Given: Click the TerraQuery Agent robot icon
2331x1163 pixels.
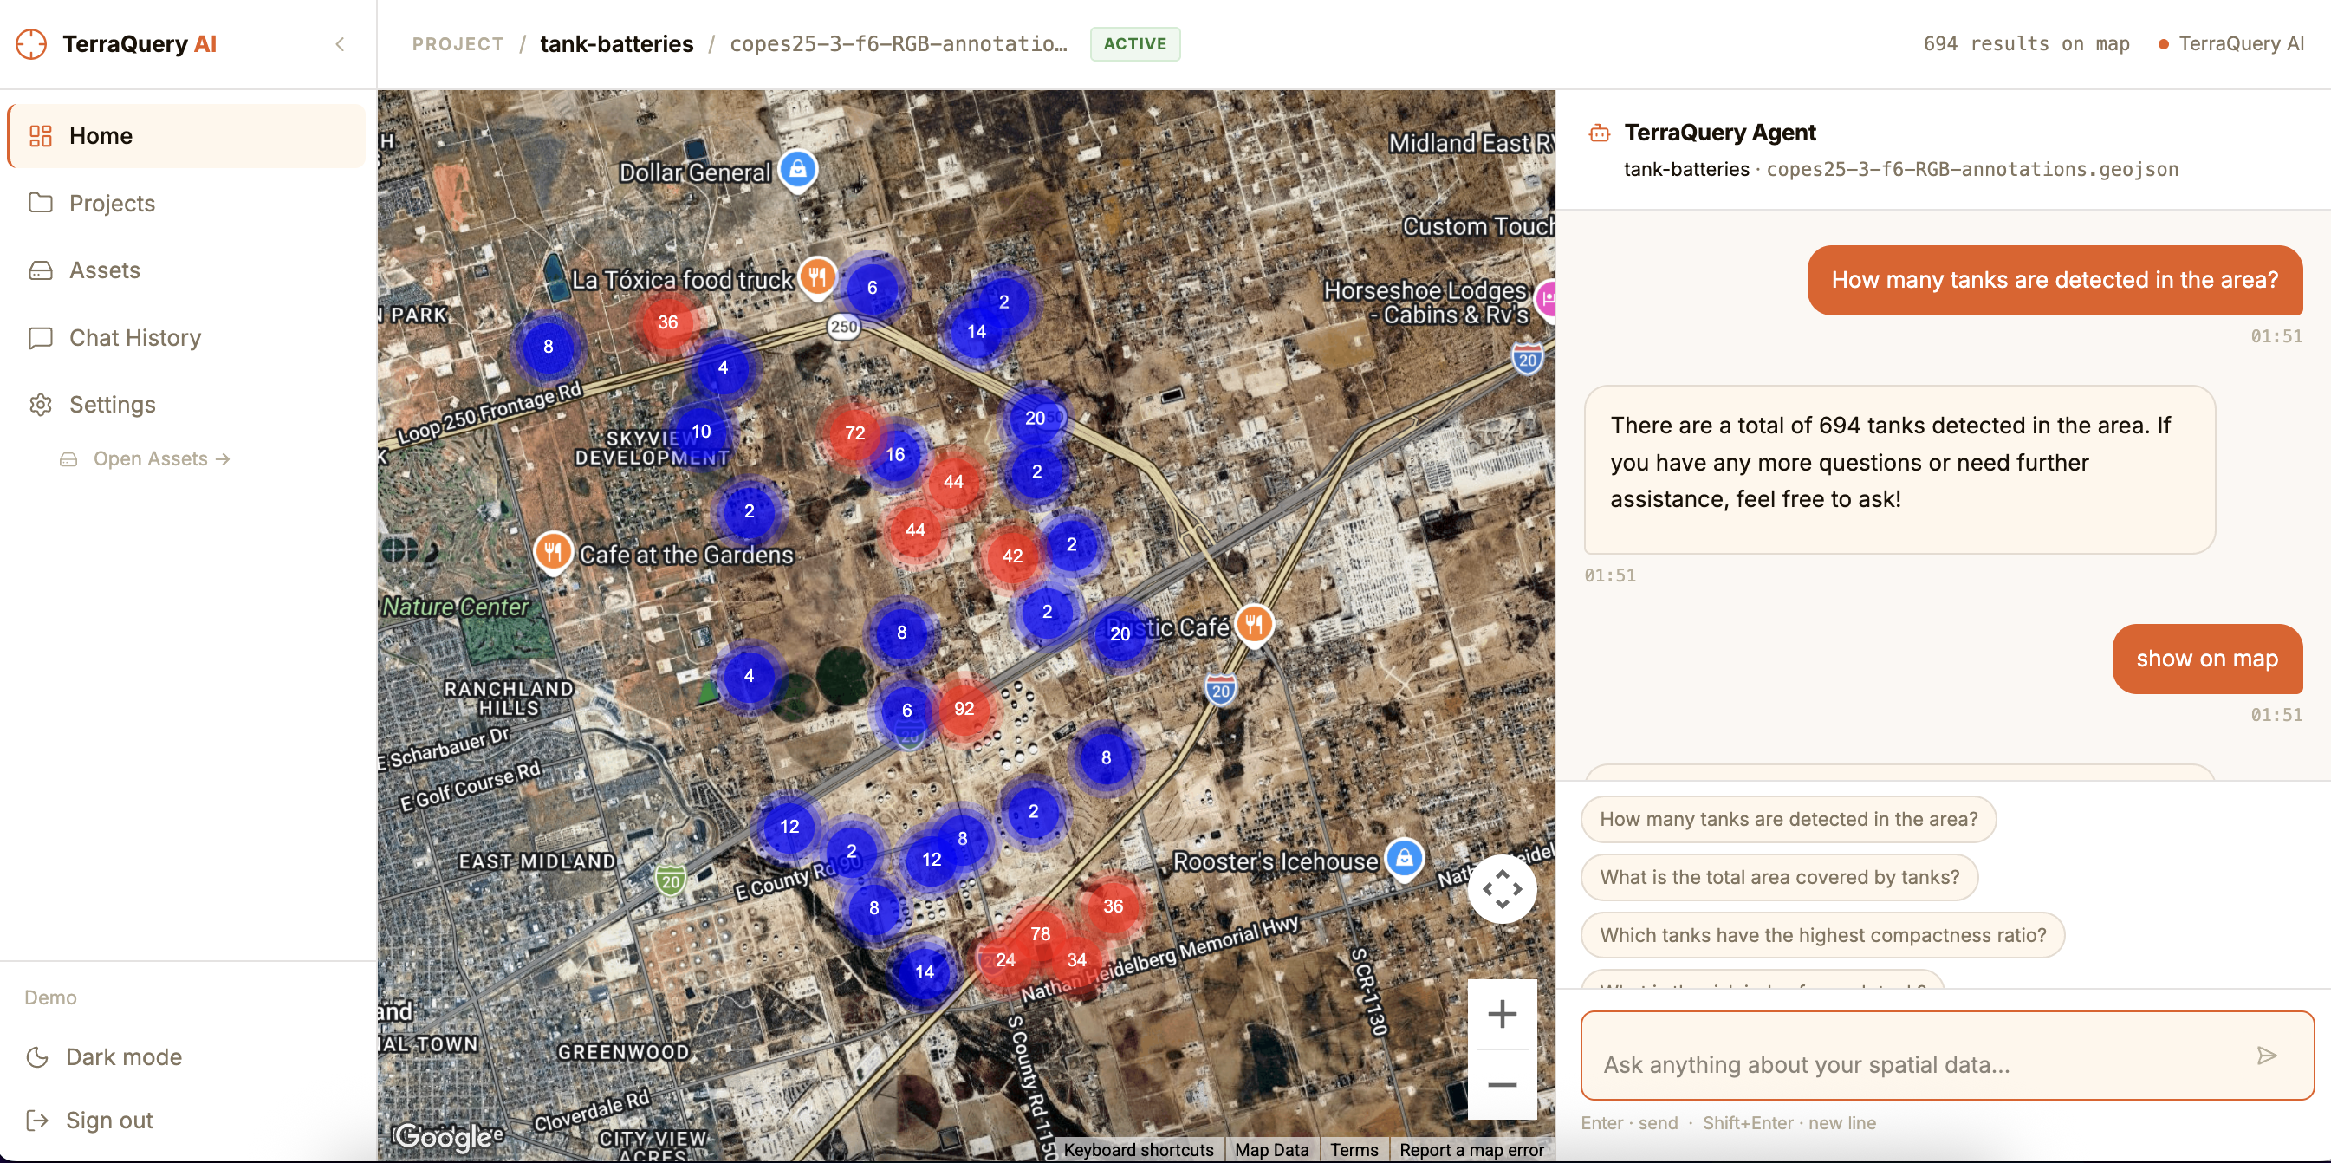Looking at the screenshot, I should [x=1599, y=134].
